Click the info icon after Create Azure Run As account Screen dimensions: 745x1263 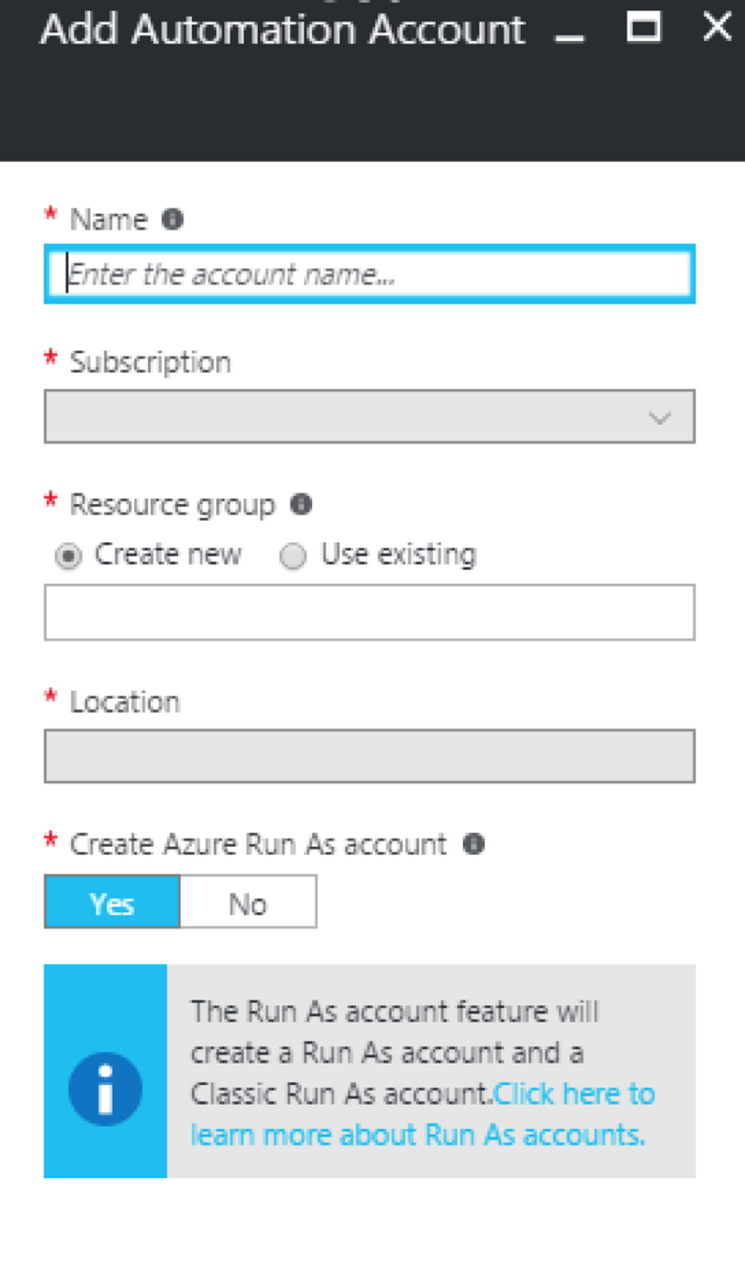coord(474,845)
